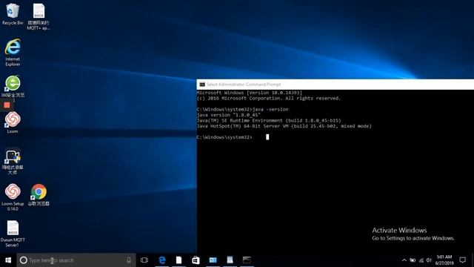Click the '(c) 2016 Microsoft Corporation' line
The height and width of the screenshot is (267, 474).
tap(269, 99)
